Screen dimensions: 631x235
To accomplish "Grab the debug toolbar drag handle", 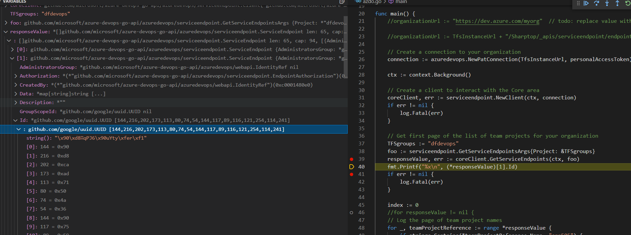I will [578, 3].
